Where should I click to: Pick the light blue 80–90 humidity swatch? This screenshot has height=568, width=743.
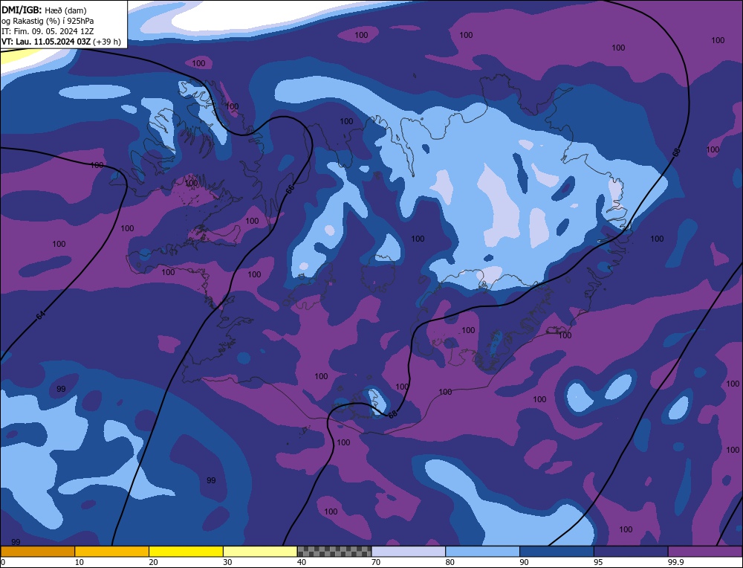click(482, 552)
